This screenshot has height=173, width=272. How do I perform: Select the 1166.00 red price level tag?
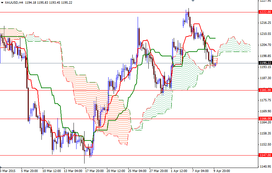coord(265,119)
